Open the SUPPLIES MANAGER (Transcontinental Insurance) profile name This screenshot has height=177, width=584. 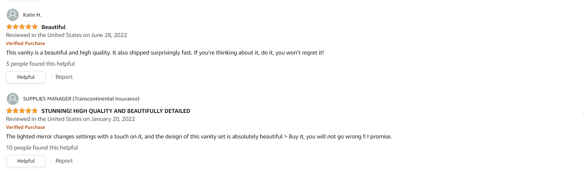point(81,99)
